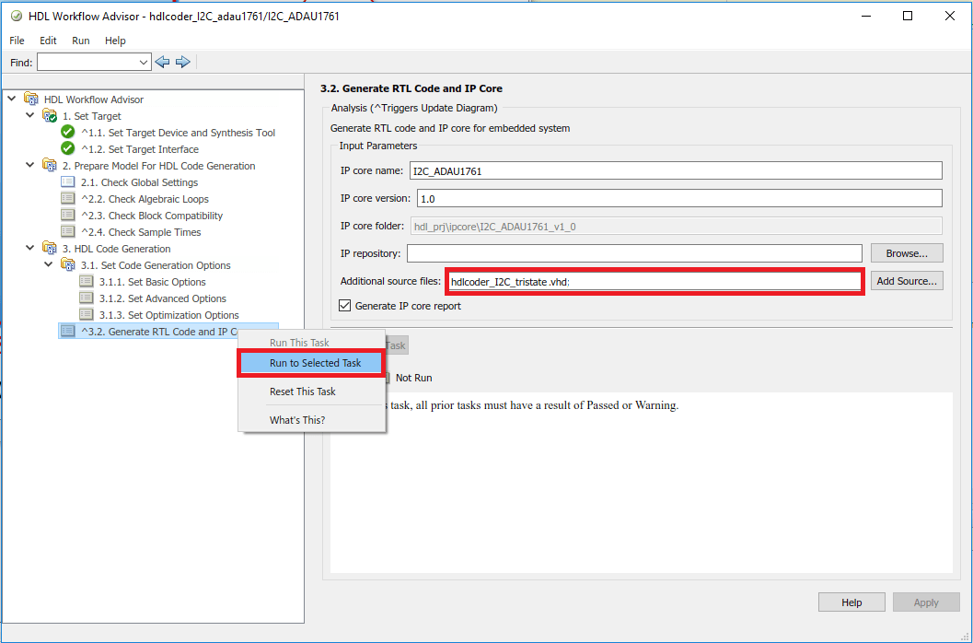Open the Find combo box dropdown
This screenshot has width=973, height=643.
pos(144,62)
